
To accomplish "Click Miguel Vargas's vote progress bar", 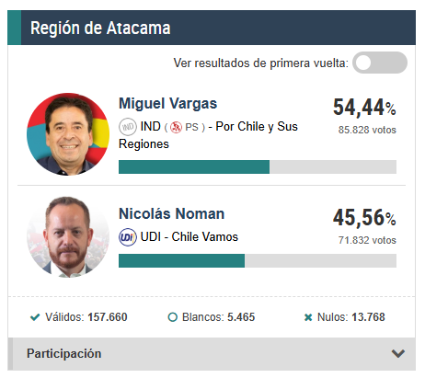I will (x=258, y=166).
